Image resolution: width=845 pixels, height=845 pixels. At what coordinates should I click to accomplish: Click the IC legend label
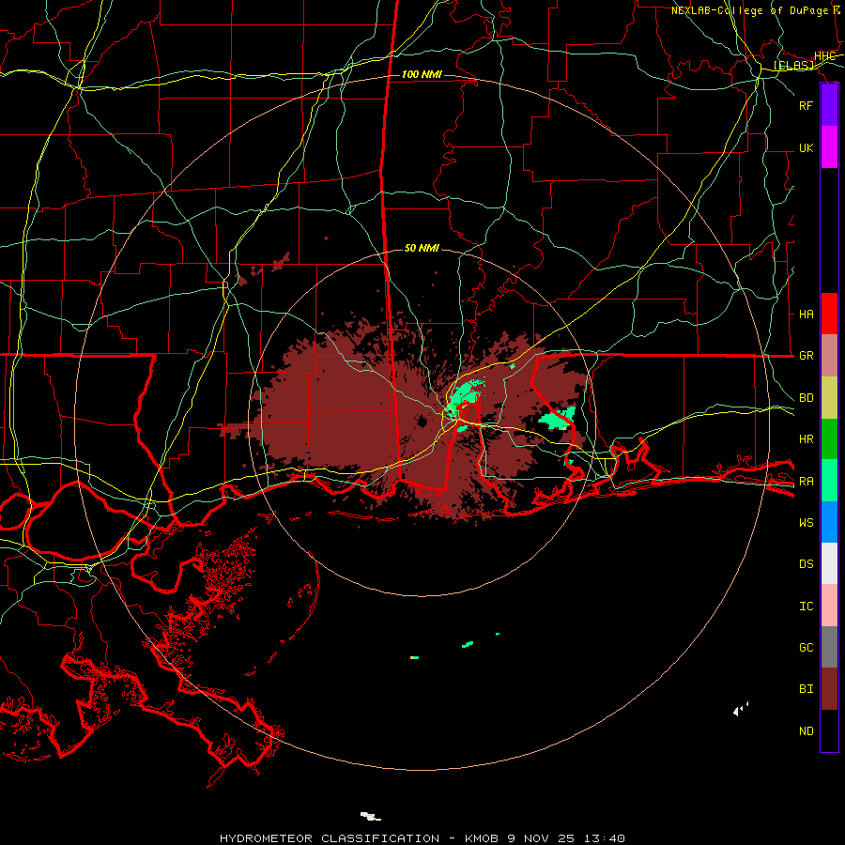806,607
